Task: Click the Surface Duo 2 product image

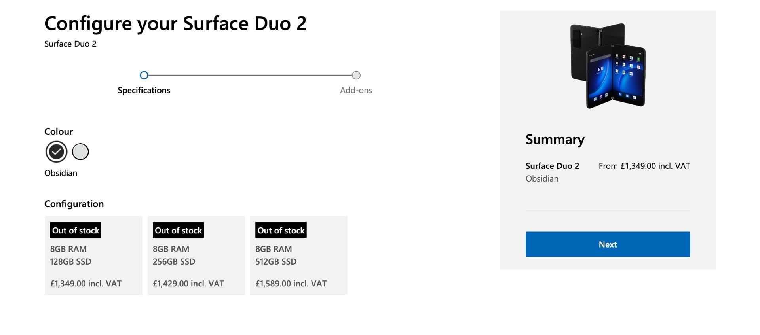Action: point(608,66)
